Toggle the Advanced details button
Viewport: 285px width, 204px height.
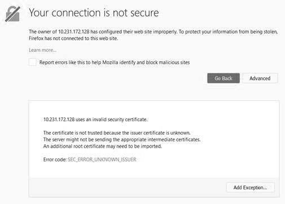(x=260, y=78)
